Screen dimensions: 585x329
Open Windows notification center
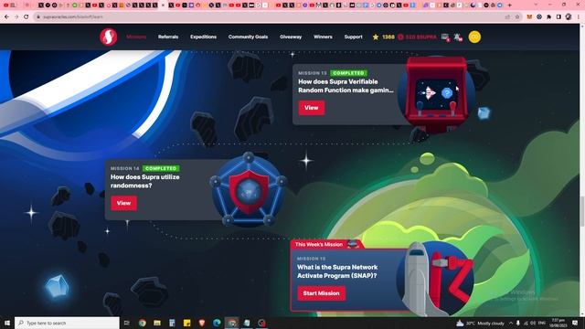coord(575,323)
